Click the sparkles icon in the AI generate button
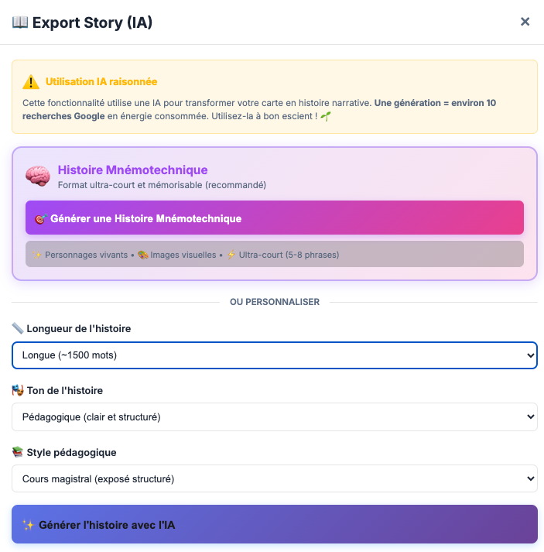Screen dimensions: 544x552 28,525
